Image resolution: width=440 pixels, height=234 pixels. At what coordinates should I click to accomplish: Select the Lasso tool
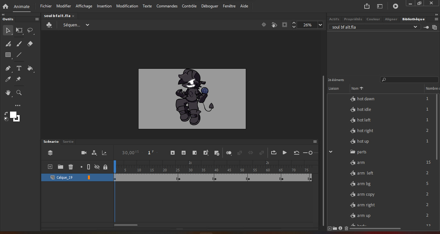[x=30, y=31]
